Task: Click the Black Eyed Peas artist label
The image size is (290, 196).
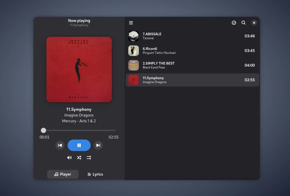Action: pyautogui.click(x=154, y=67)
